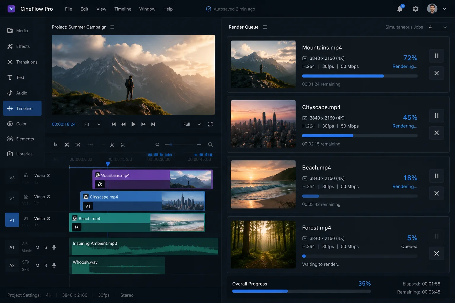Pause the Beach.mp4 render job

(x=436, y=176)
